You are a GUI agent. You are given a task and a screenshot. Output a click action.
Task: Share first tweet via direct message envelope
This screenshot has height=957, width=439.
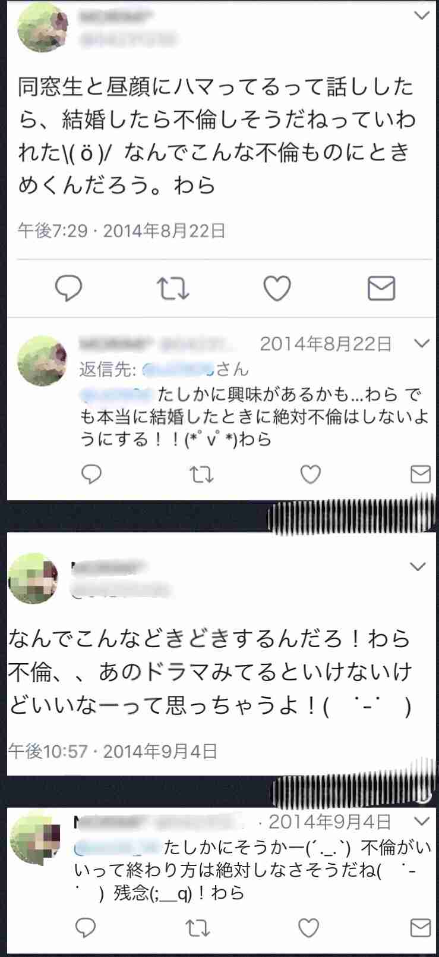tap(381, 288)
